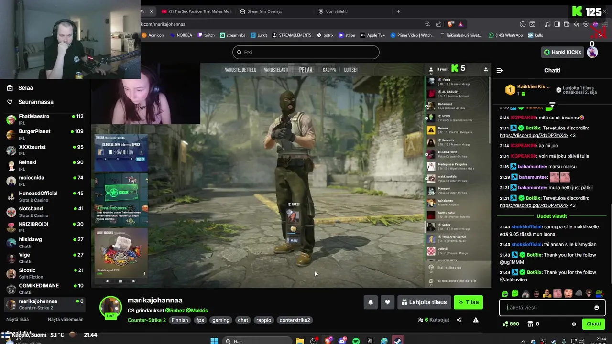
Task: Open browser extensions puzzle icon
Action: 523,24
